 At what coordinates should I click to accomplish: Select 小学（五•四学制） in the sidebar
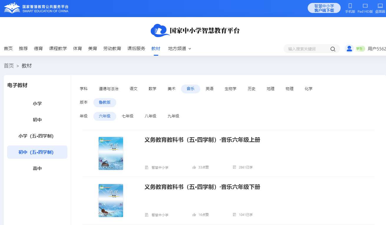point(37,136)
